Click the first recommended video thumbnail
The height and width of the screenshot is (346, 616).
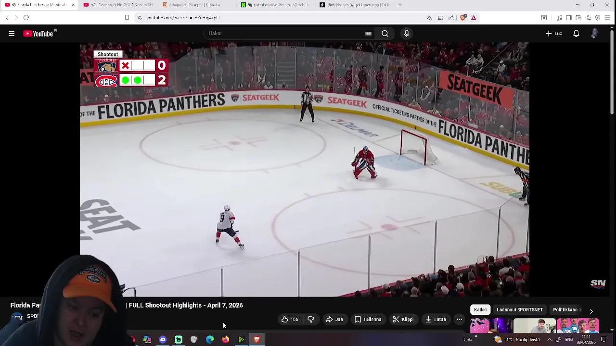491,326
